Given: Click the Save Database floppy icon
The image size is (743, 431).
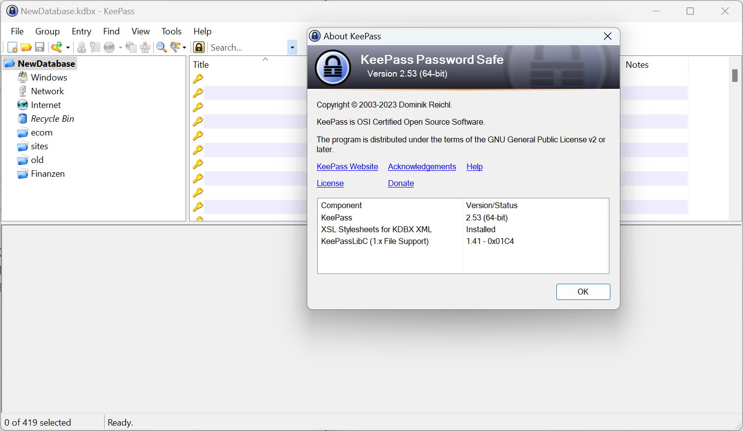Looking at the screenshot, I should click(x=40, y=47).
